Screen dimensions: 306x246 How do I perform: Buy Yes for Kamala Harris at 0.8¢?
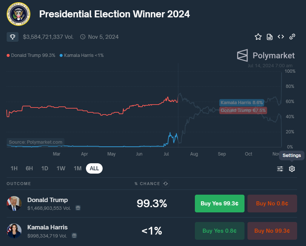point(219,231)
